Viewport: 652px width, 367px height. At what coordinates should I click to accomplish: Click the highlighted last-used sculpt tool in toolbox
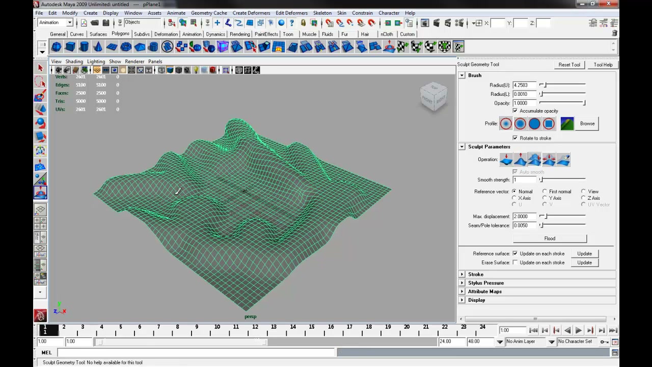[x=40, y=193]
